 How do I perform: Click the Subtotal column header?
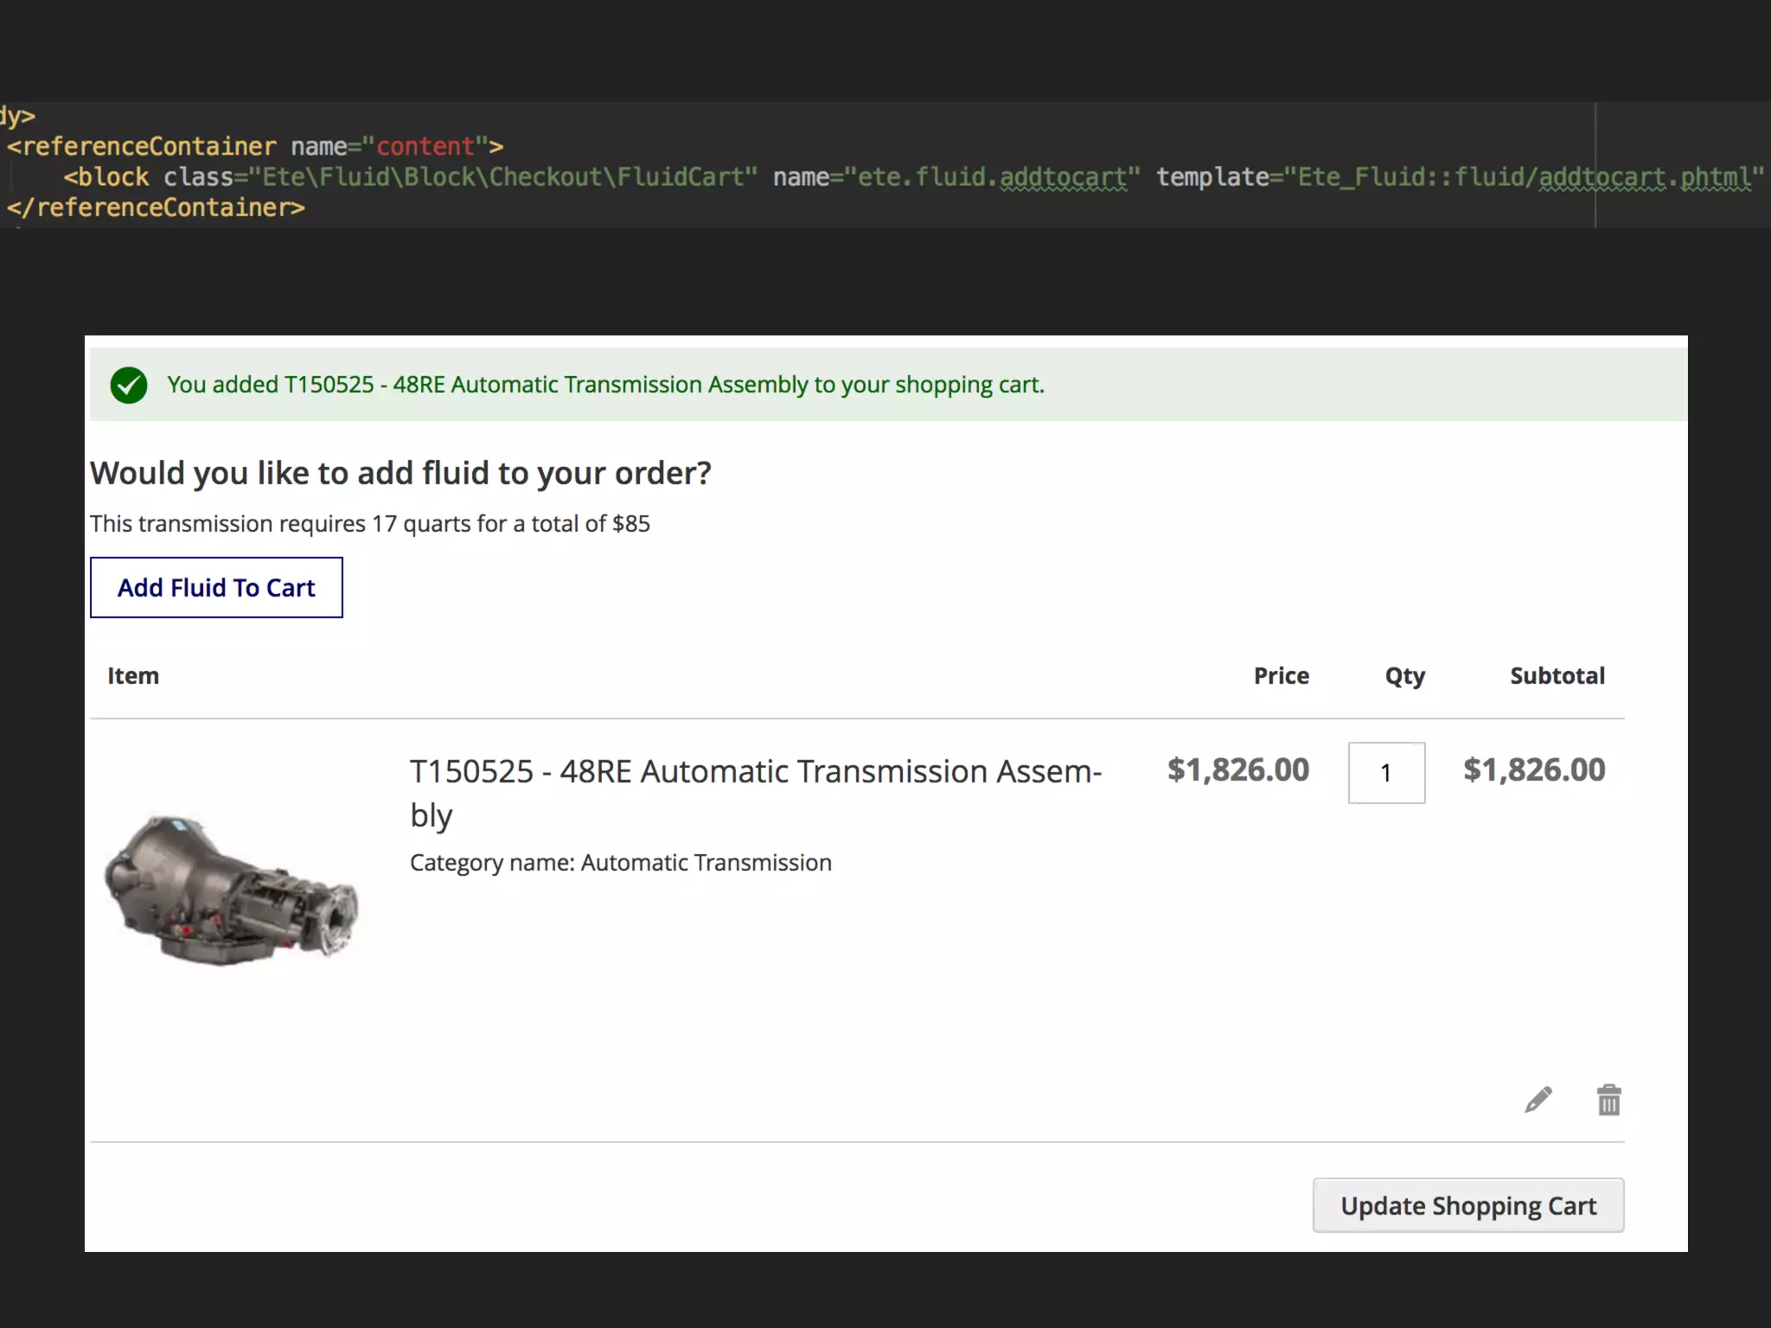coord(1557,675)
